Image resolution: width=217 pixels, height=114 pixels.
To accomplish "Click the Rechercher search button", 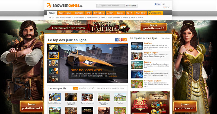I will coord(131,5).
